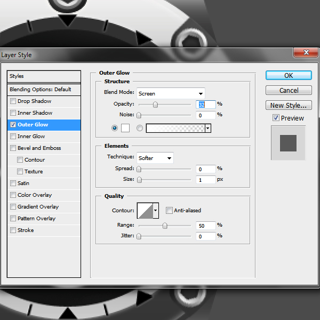Open the Inner Glow settings label
The width and height of the screenshot is (320, 320).
[x=31, y=137]
